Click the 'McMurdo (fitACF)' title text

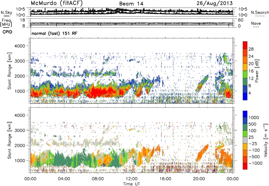(x=56, y=3)
